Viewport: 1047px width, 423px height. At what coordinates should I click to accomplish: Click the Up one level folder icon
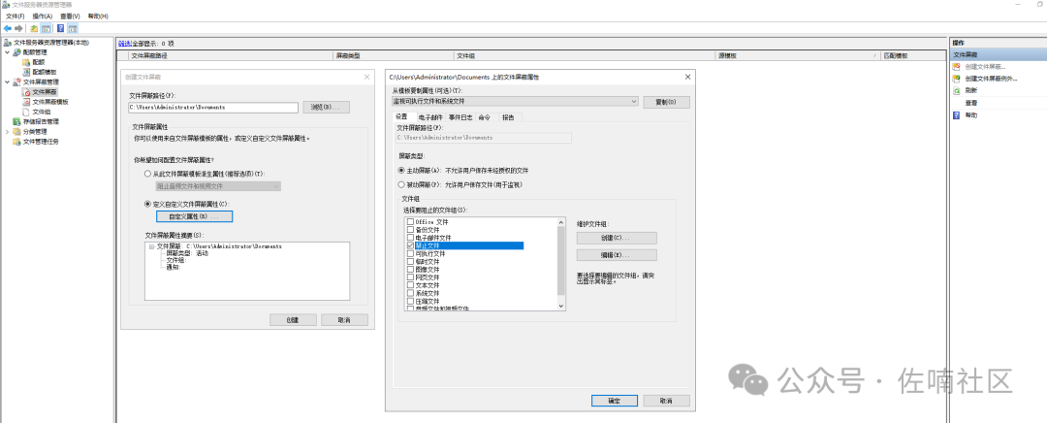pos(34,29)
